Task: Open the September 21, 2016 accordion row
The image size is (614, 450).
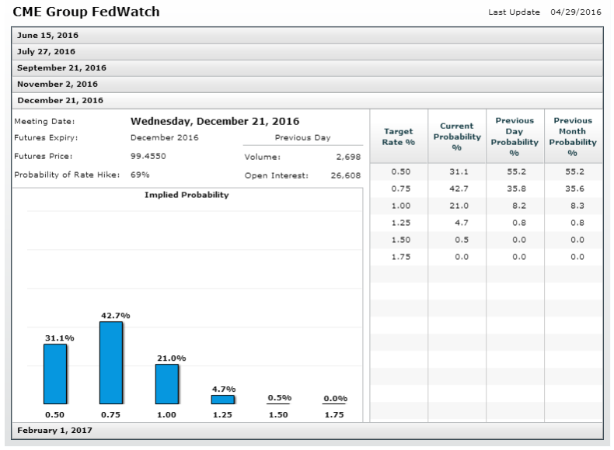Action: pyautogui.click(x=307, y=68)
